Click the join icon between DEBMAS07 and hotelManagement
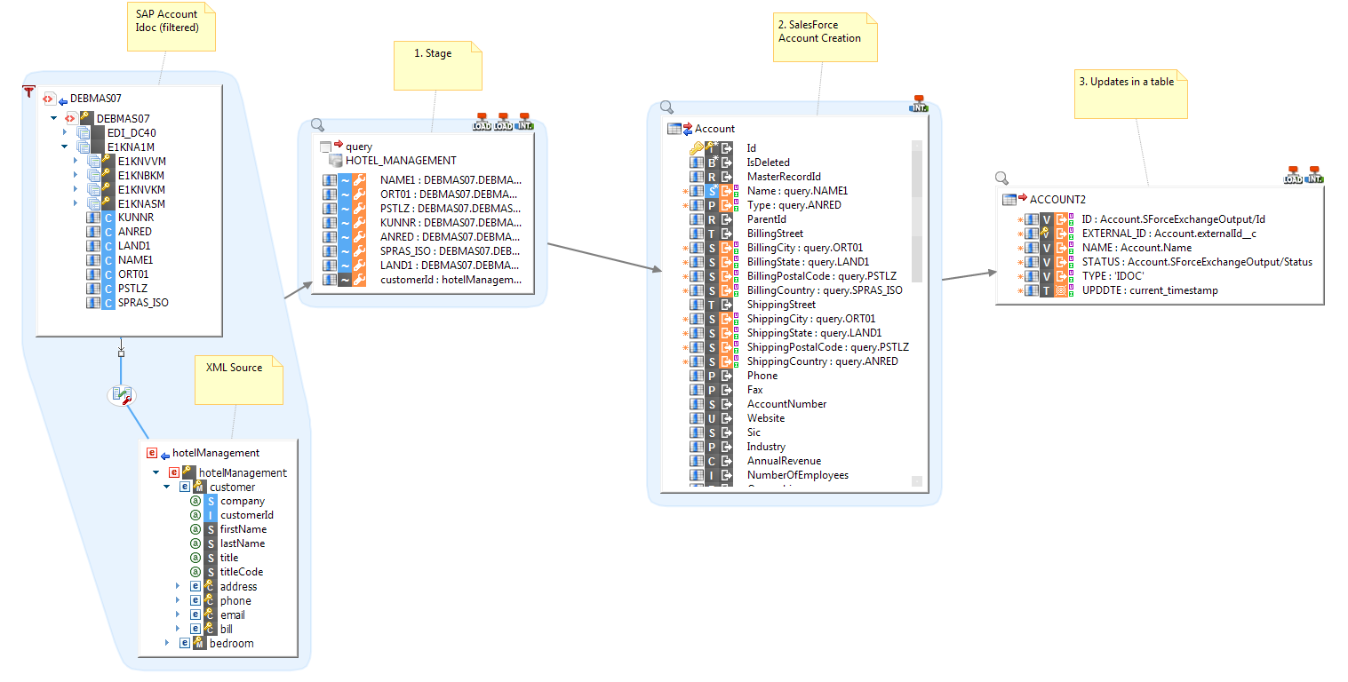This screenshot has height=682, width=1348. pos(122,395)
